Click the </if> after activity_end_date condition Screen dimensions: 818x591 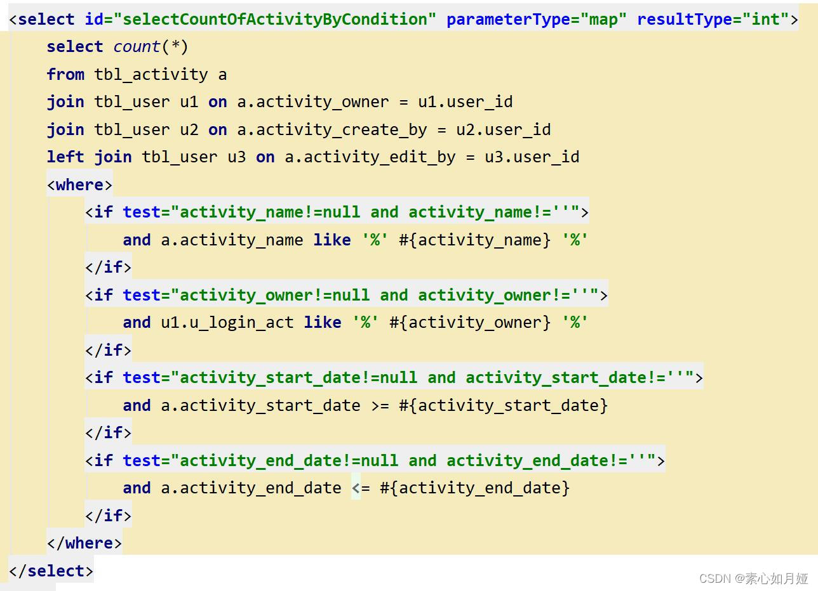point(108,516)
